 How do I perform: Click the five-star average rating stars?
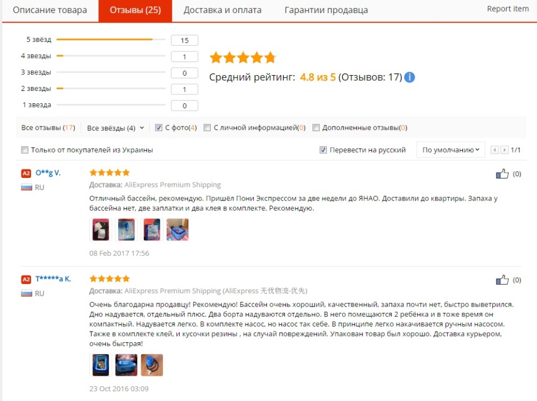tap(243, 58)
